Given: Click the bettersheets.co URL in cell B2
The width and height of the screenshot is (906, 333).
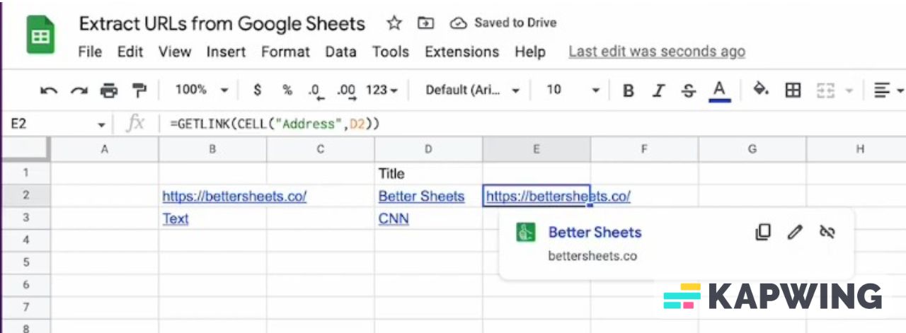Looking at the screenshot, I should [x=235, y=196].
